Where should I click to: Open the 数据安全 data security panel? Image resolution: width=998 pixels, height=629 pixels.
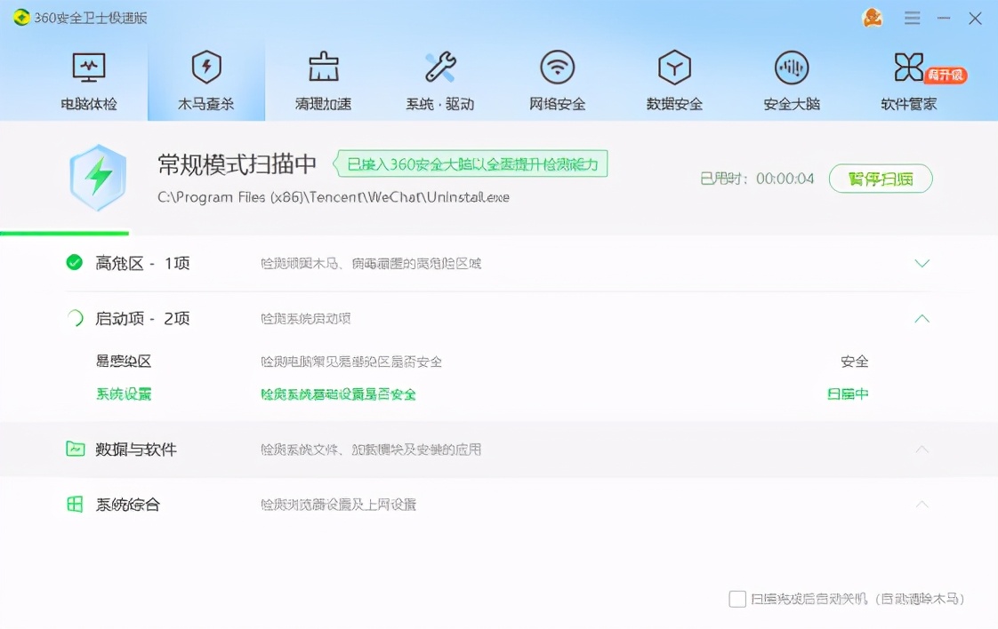(674, 80)
